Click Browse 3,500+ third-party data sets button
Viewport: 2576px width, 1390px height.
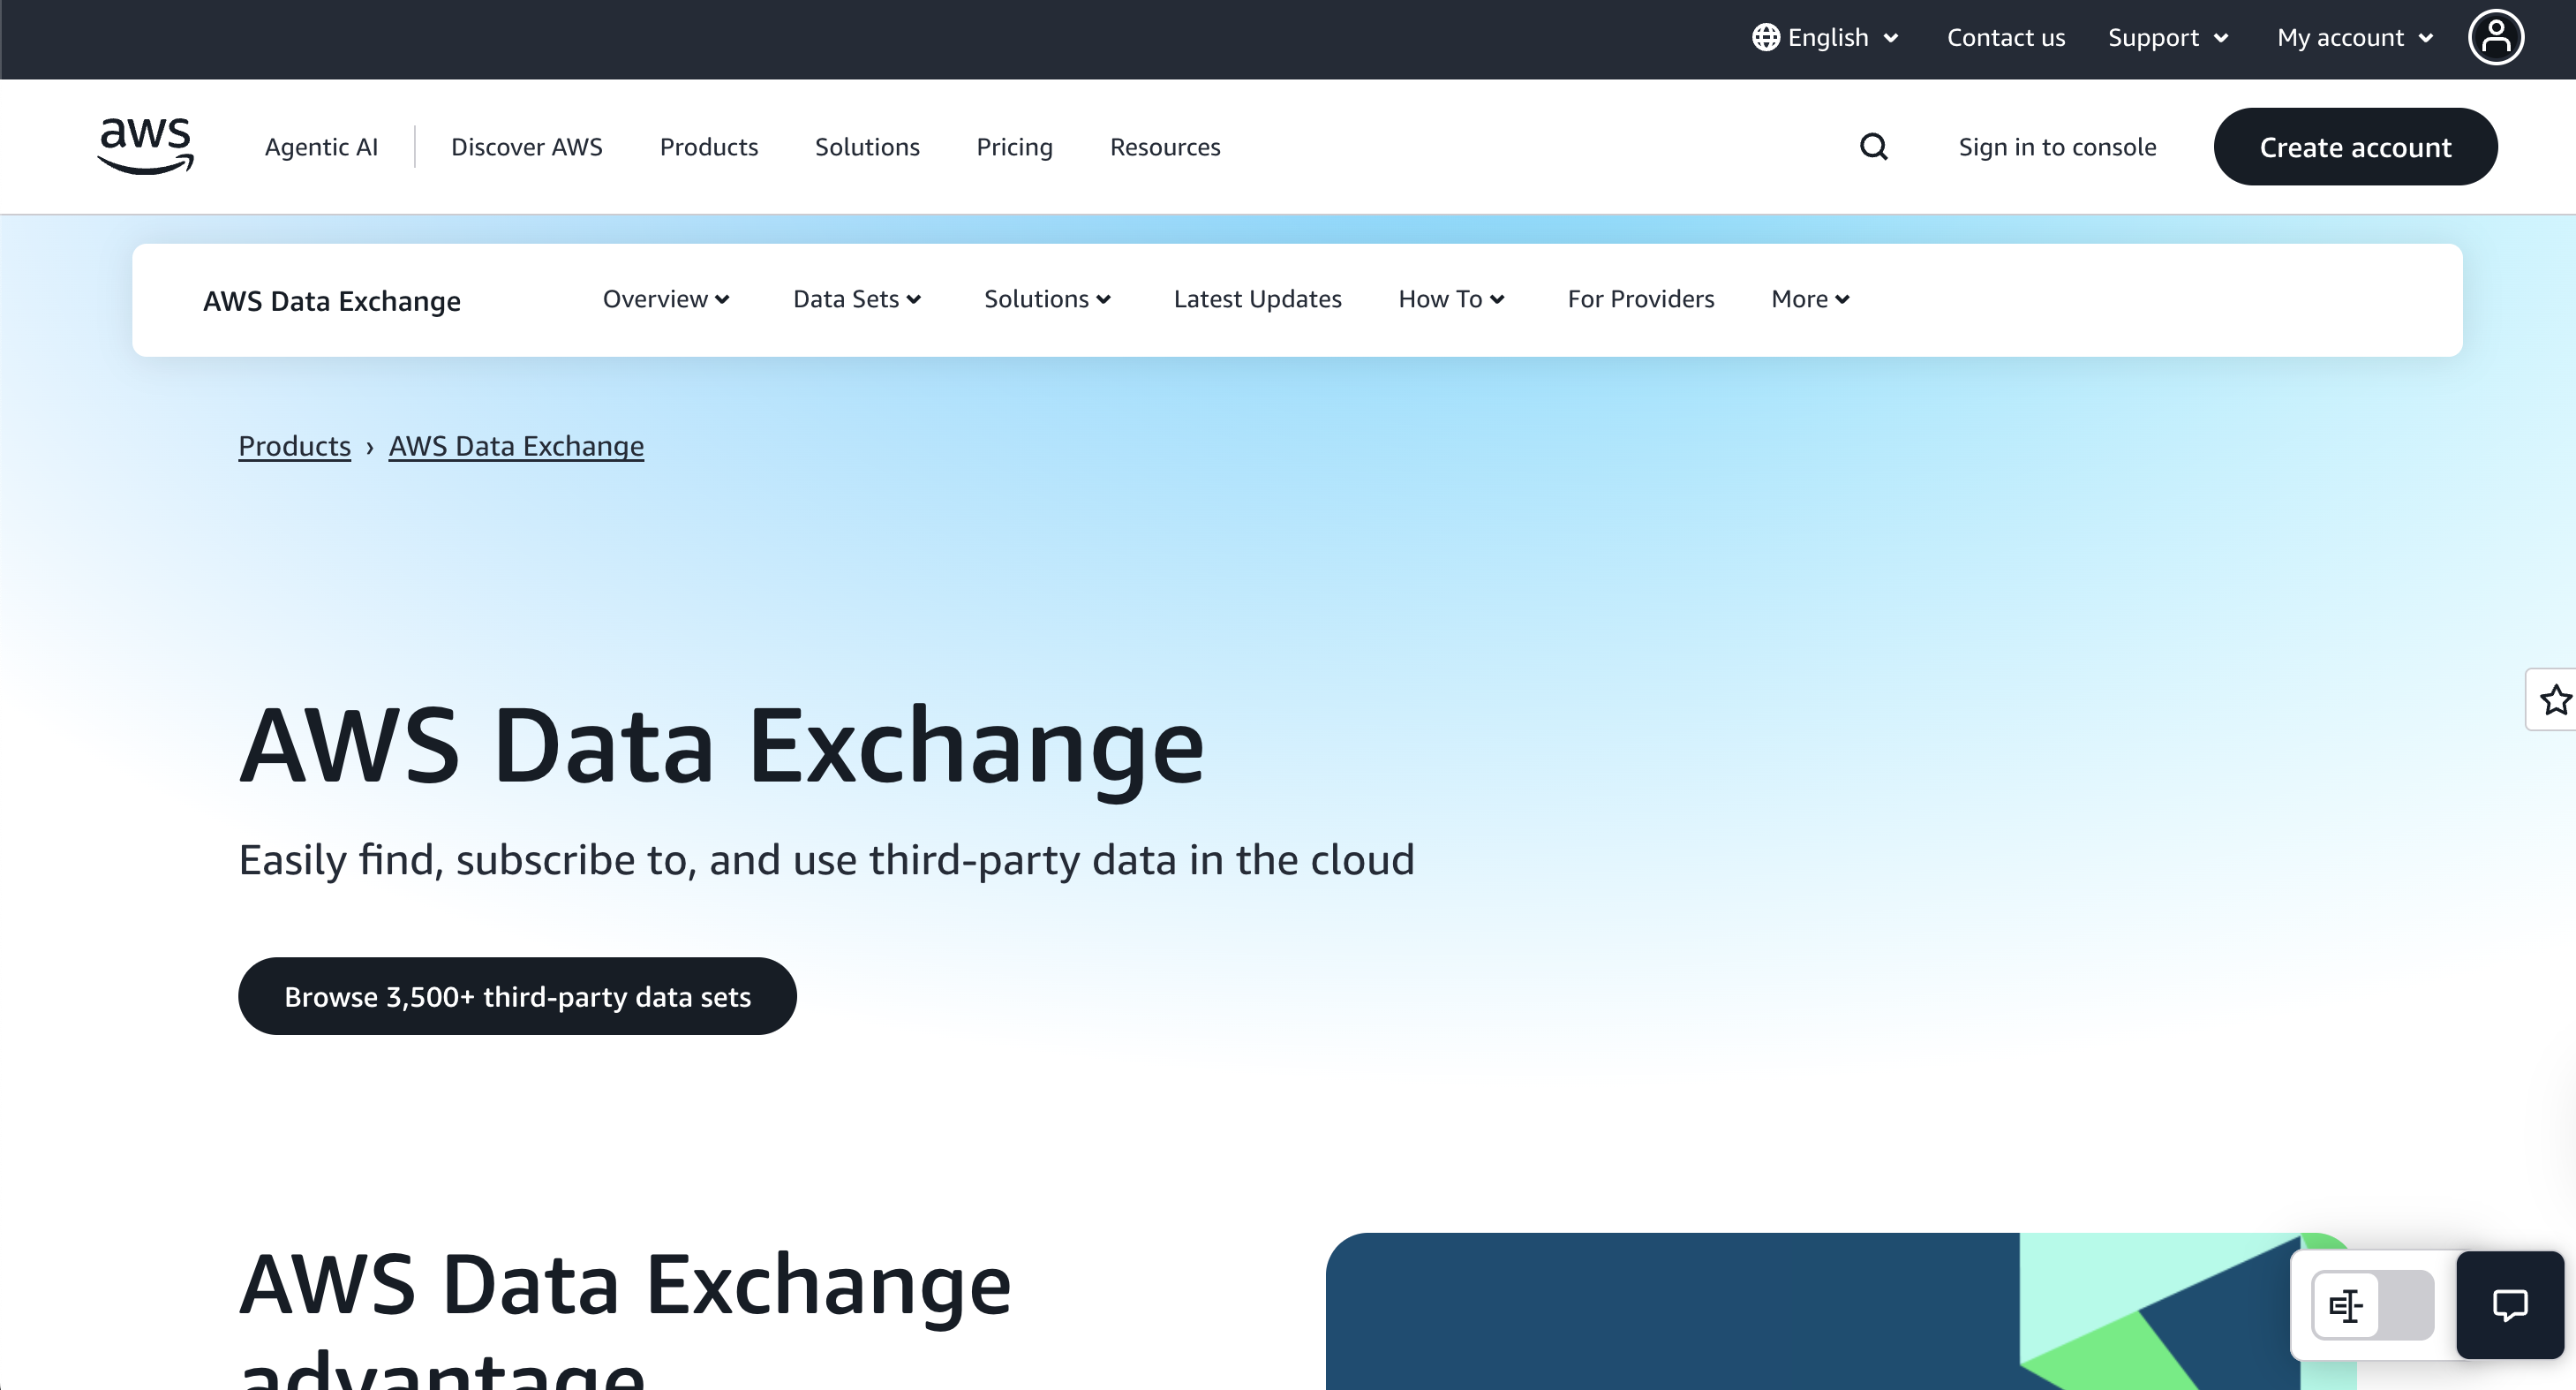(x=517, y=996)
